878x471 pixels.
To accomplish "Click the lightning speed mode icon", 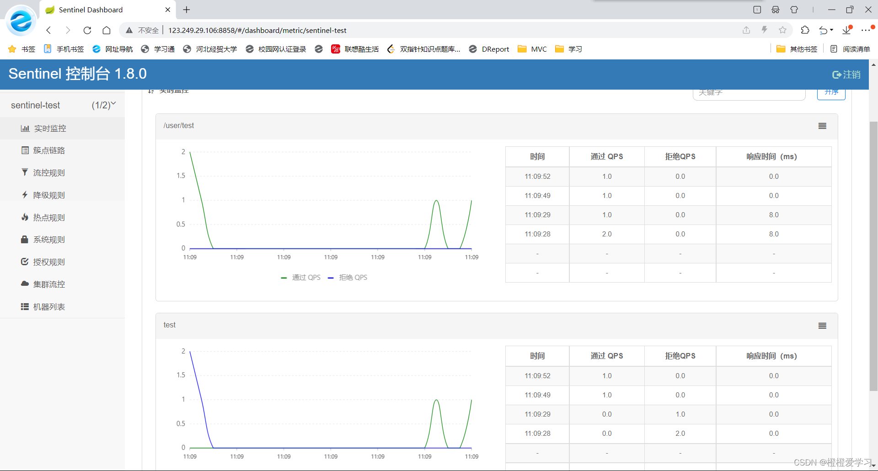I will coord(764,30).
